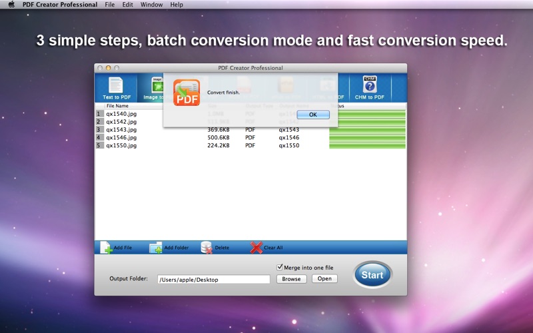Select the qx1550.jpg file row
The image size is (533, 333).
pos(251,145)
